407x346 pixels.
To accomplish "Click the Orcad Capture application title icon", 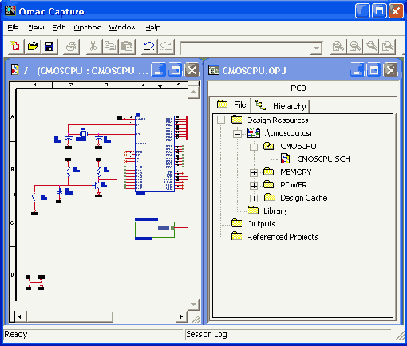I will pos(10,10).
